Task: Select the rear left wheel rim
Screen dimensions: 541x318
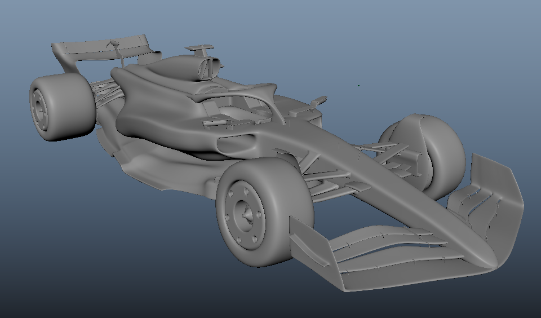Action: (39, 109)
